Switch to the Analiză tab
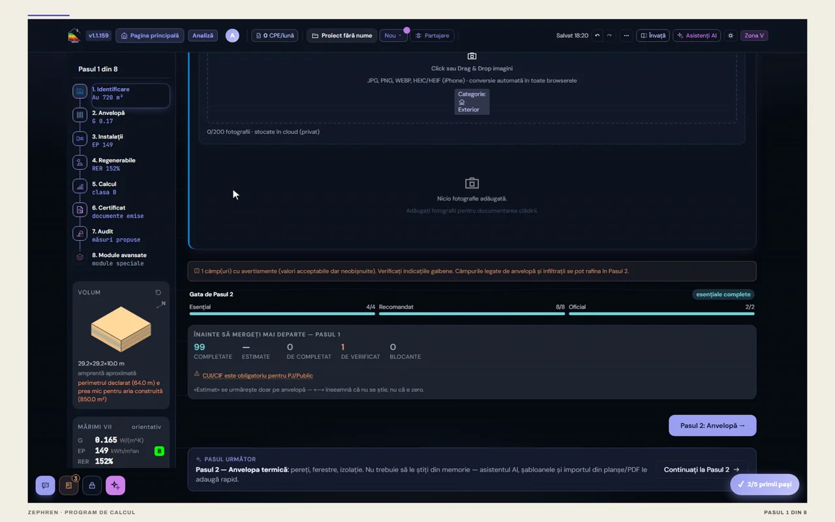The image size is (835, 522). (x=203, y=36)
